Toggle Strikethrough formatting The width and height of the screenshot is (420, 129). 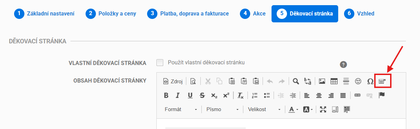point(202,95)
